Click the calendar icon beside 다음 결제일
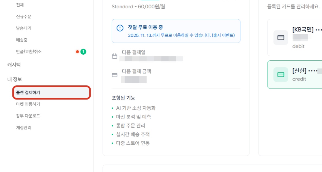The image size is (322, 172). tap(115, 56)
